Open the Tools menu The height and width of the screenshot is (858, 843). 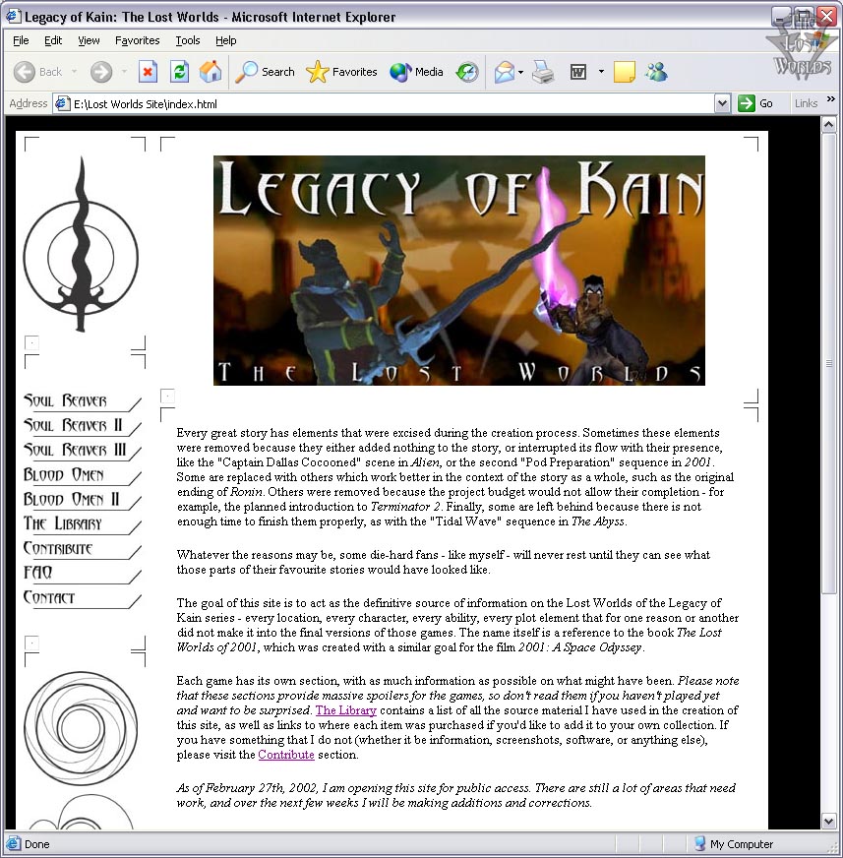pos(188,40)
